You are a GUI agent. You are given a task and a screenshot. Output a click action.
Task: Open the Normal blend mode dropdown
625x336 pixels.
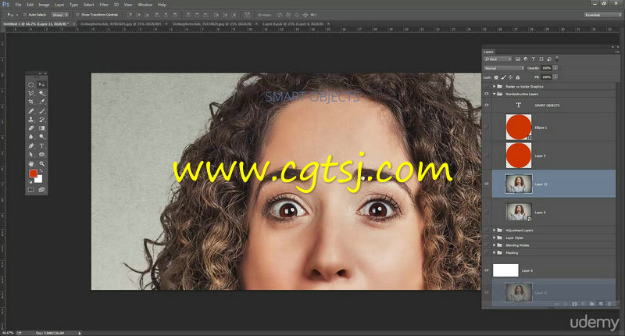504,68
